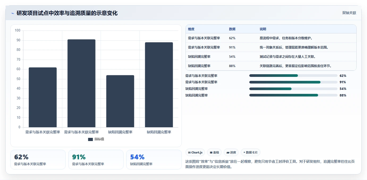Click the 双轴关联 label in the header
The height and width of the screenshot is (180, 367).
[x=349, y=13]
